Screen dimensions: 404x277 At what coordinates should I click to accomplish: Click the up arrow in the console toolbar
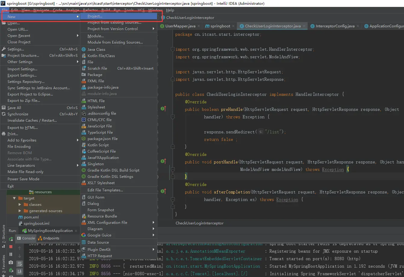[20, 248]
